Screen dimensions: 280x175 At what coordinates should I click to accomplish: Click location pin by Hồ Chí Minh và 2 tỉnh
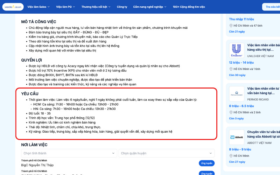(231, 112)
